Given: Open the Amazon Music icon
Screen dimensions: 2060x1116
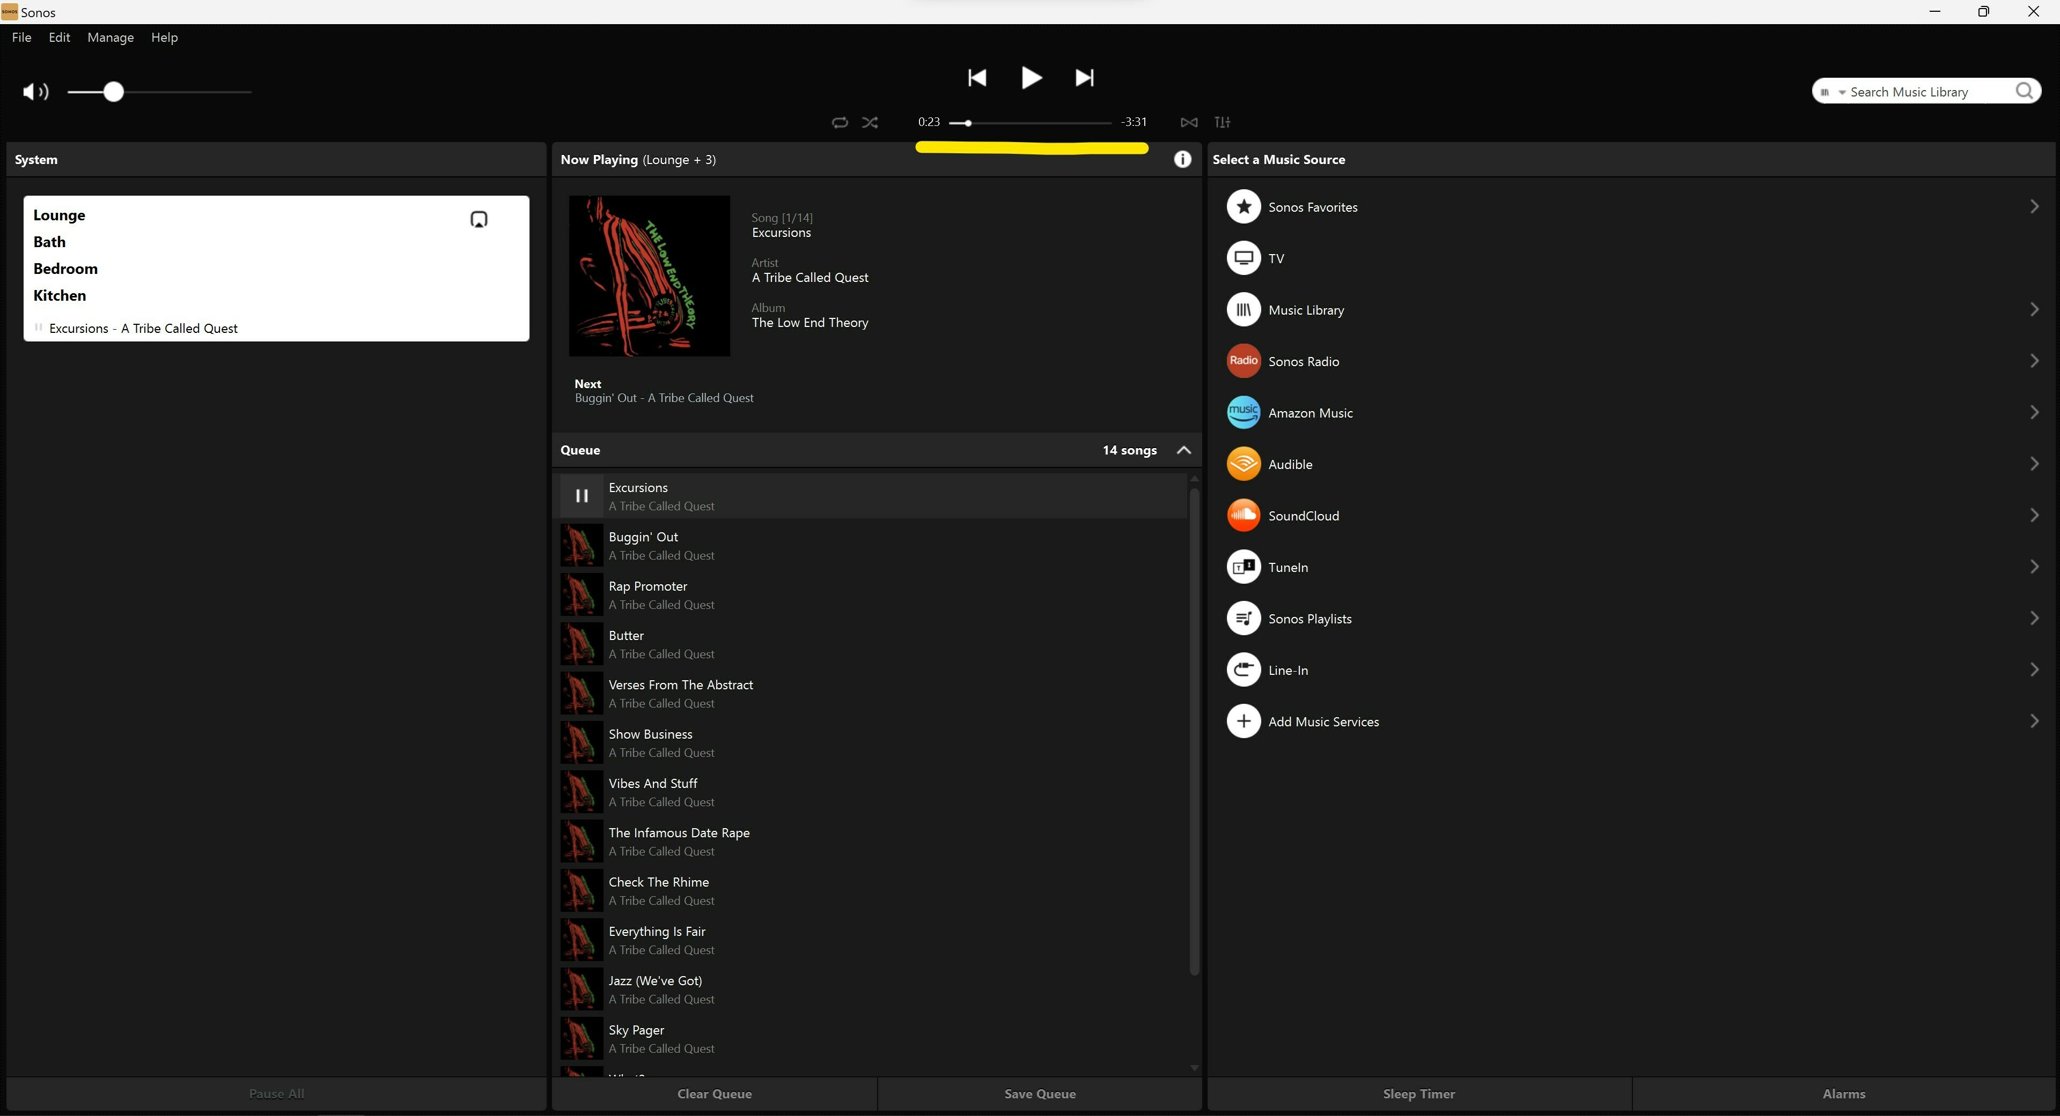Looking at the screenshot, I should click(1244, 413).
